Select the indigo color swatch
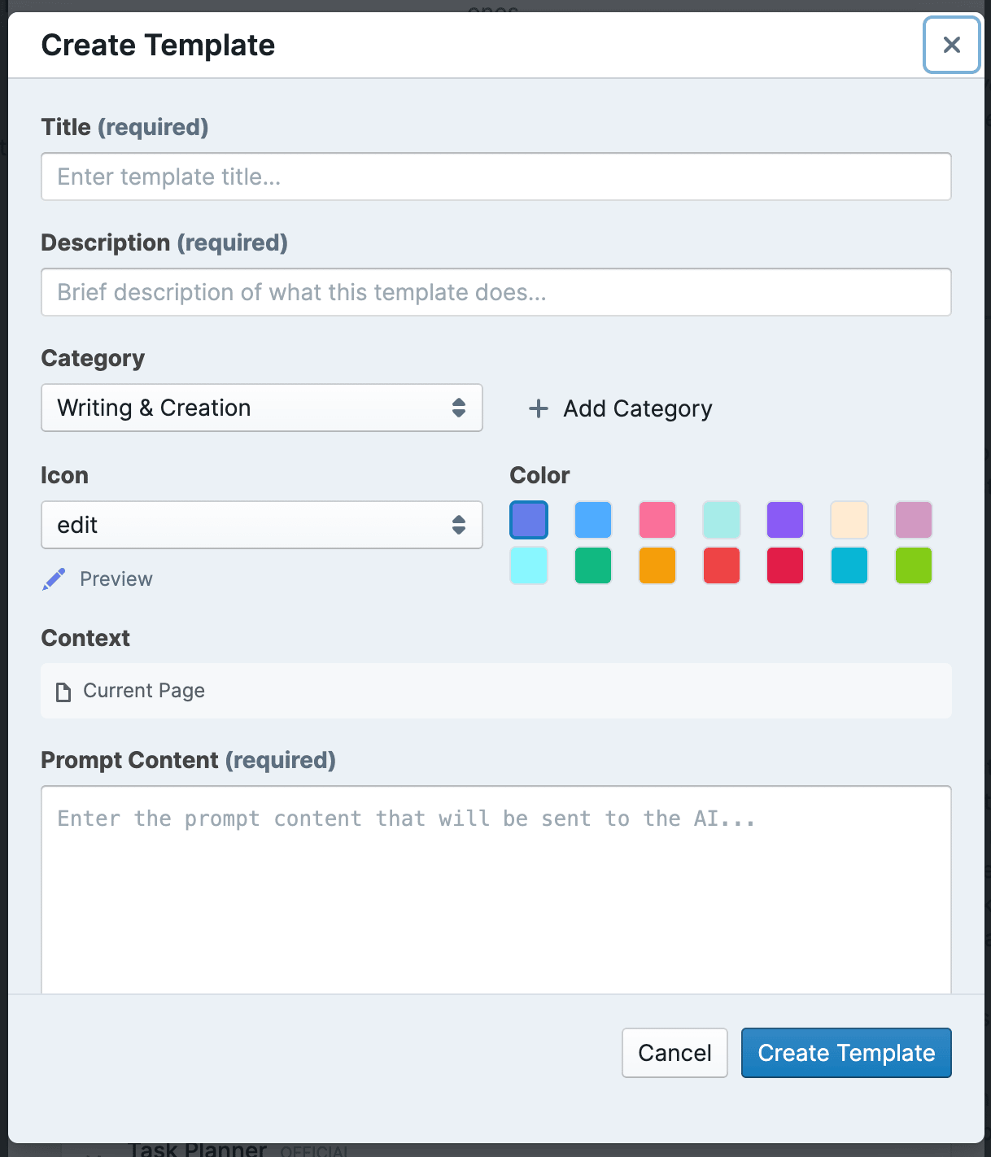This screenshot has height=1157, width=991. 529,520
